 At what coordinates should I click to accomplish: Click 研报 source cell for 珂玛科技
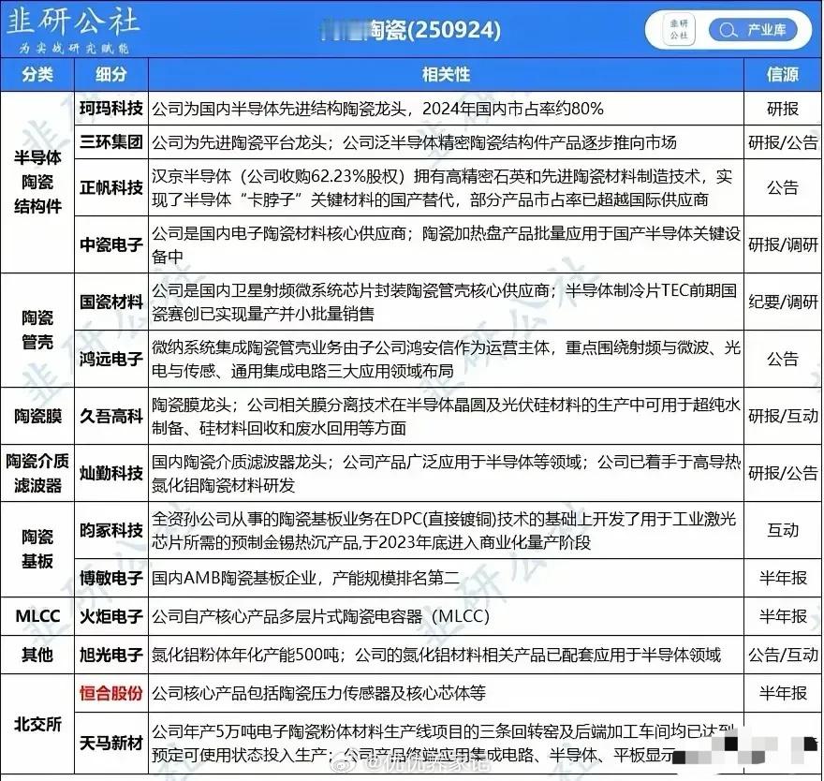pyautogui.click(x=783, y=109)
